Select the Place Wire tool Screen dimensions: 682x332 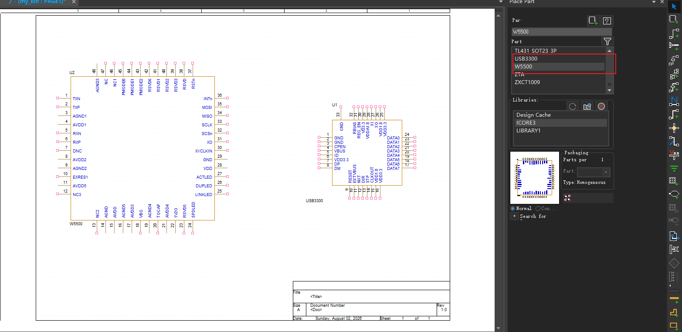[674, 33]
